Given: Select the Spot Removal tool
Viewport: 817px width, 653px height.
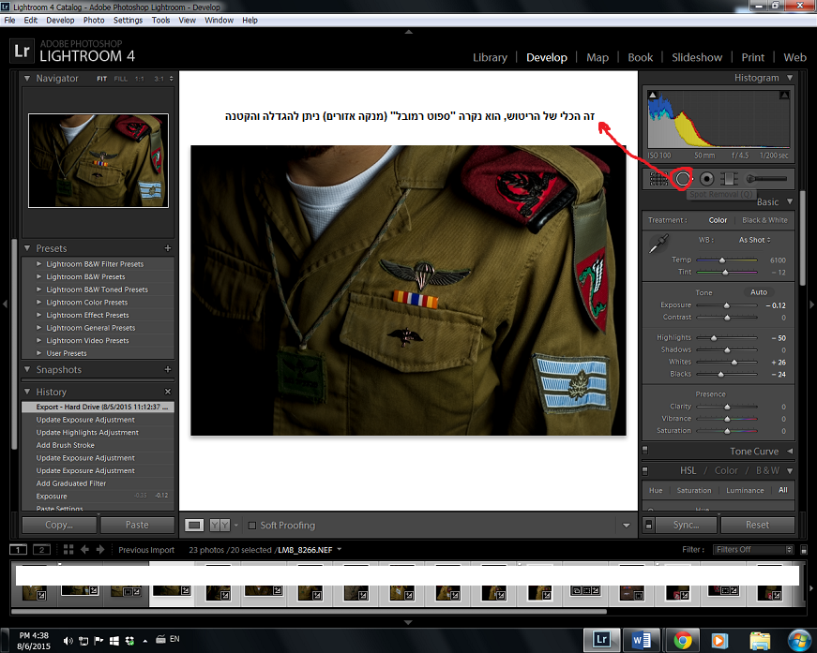Looking at the screenshot, I should (682, 178).
